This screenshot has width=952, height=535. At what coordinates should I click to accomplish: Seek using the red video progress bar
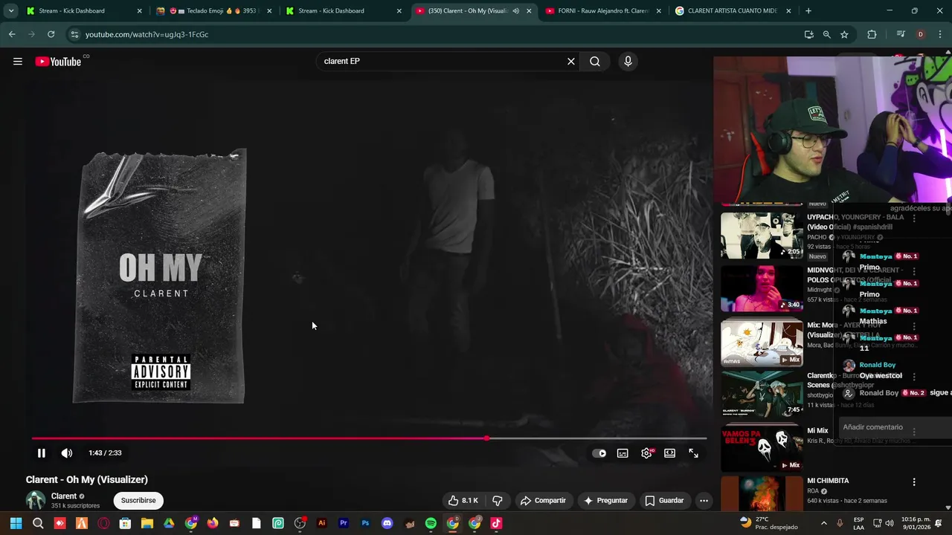(x=370, y=438)
